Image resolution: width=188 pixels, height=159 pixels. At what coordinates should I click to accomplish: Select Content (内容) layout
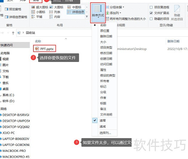55,17
